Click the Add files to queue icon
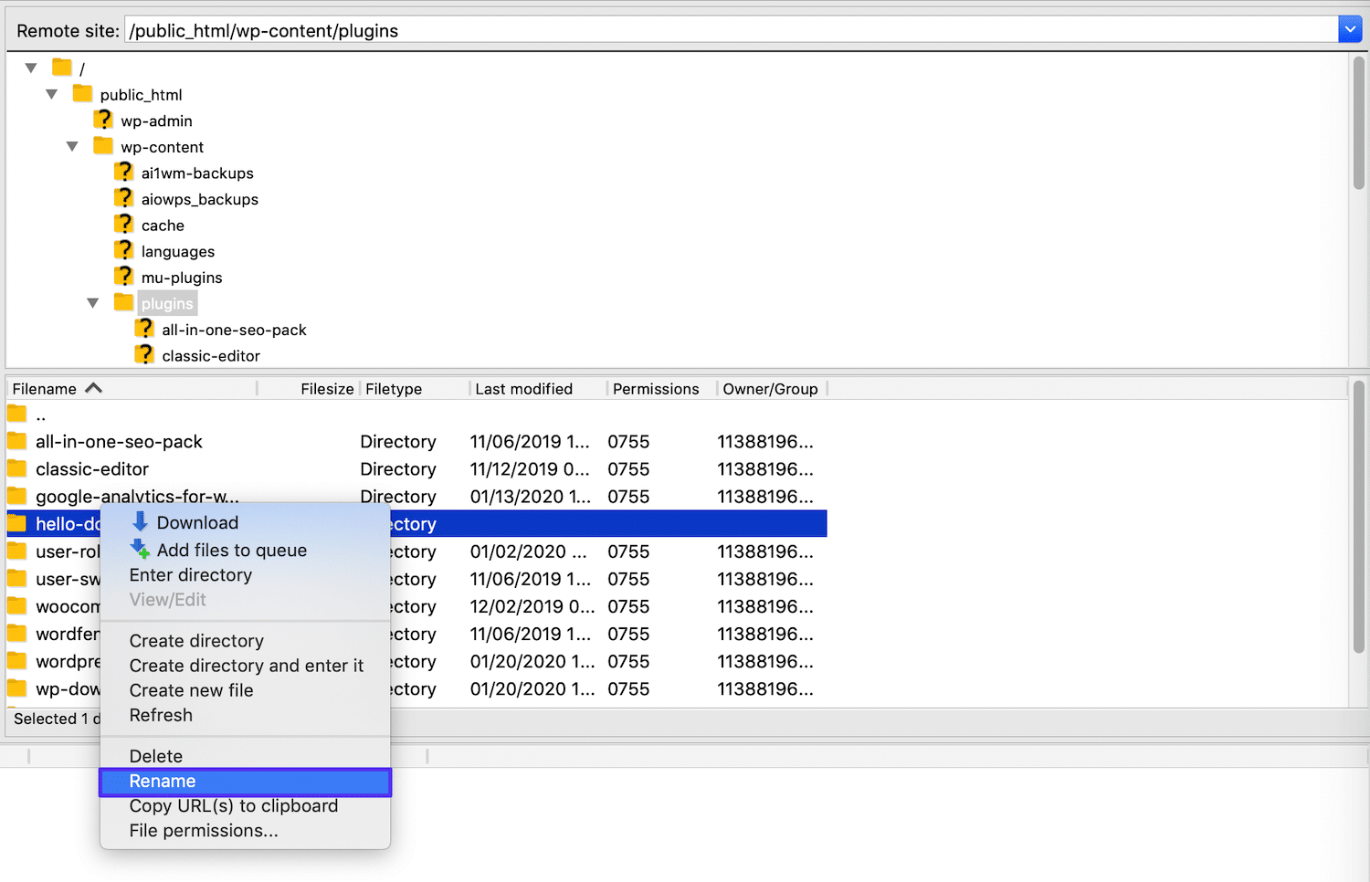 (140, 550)
